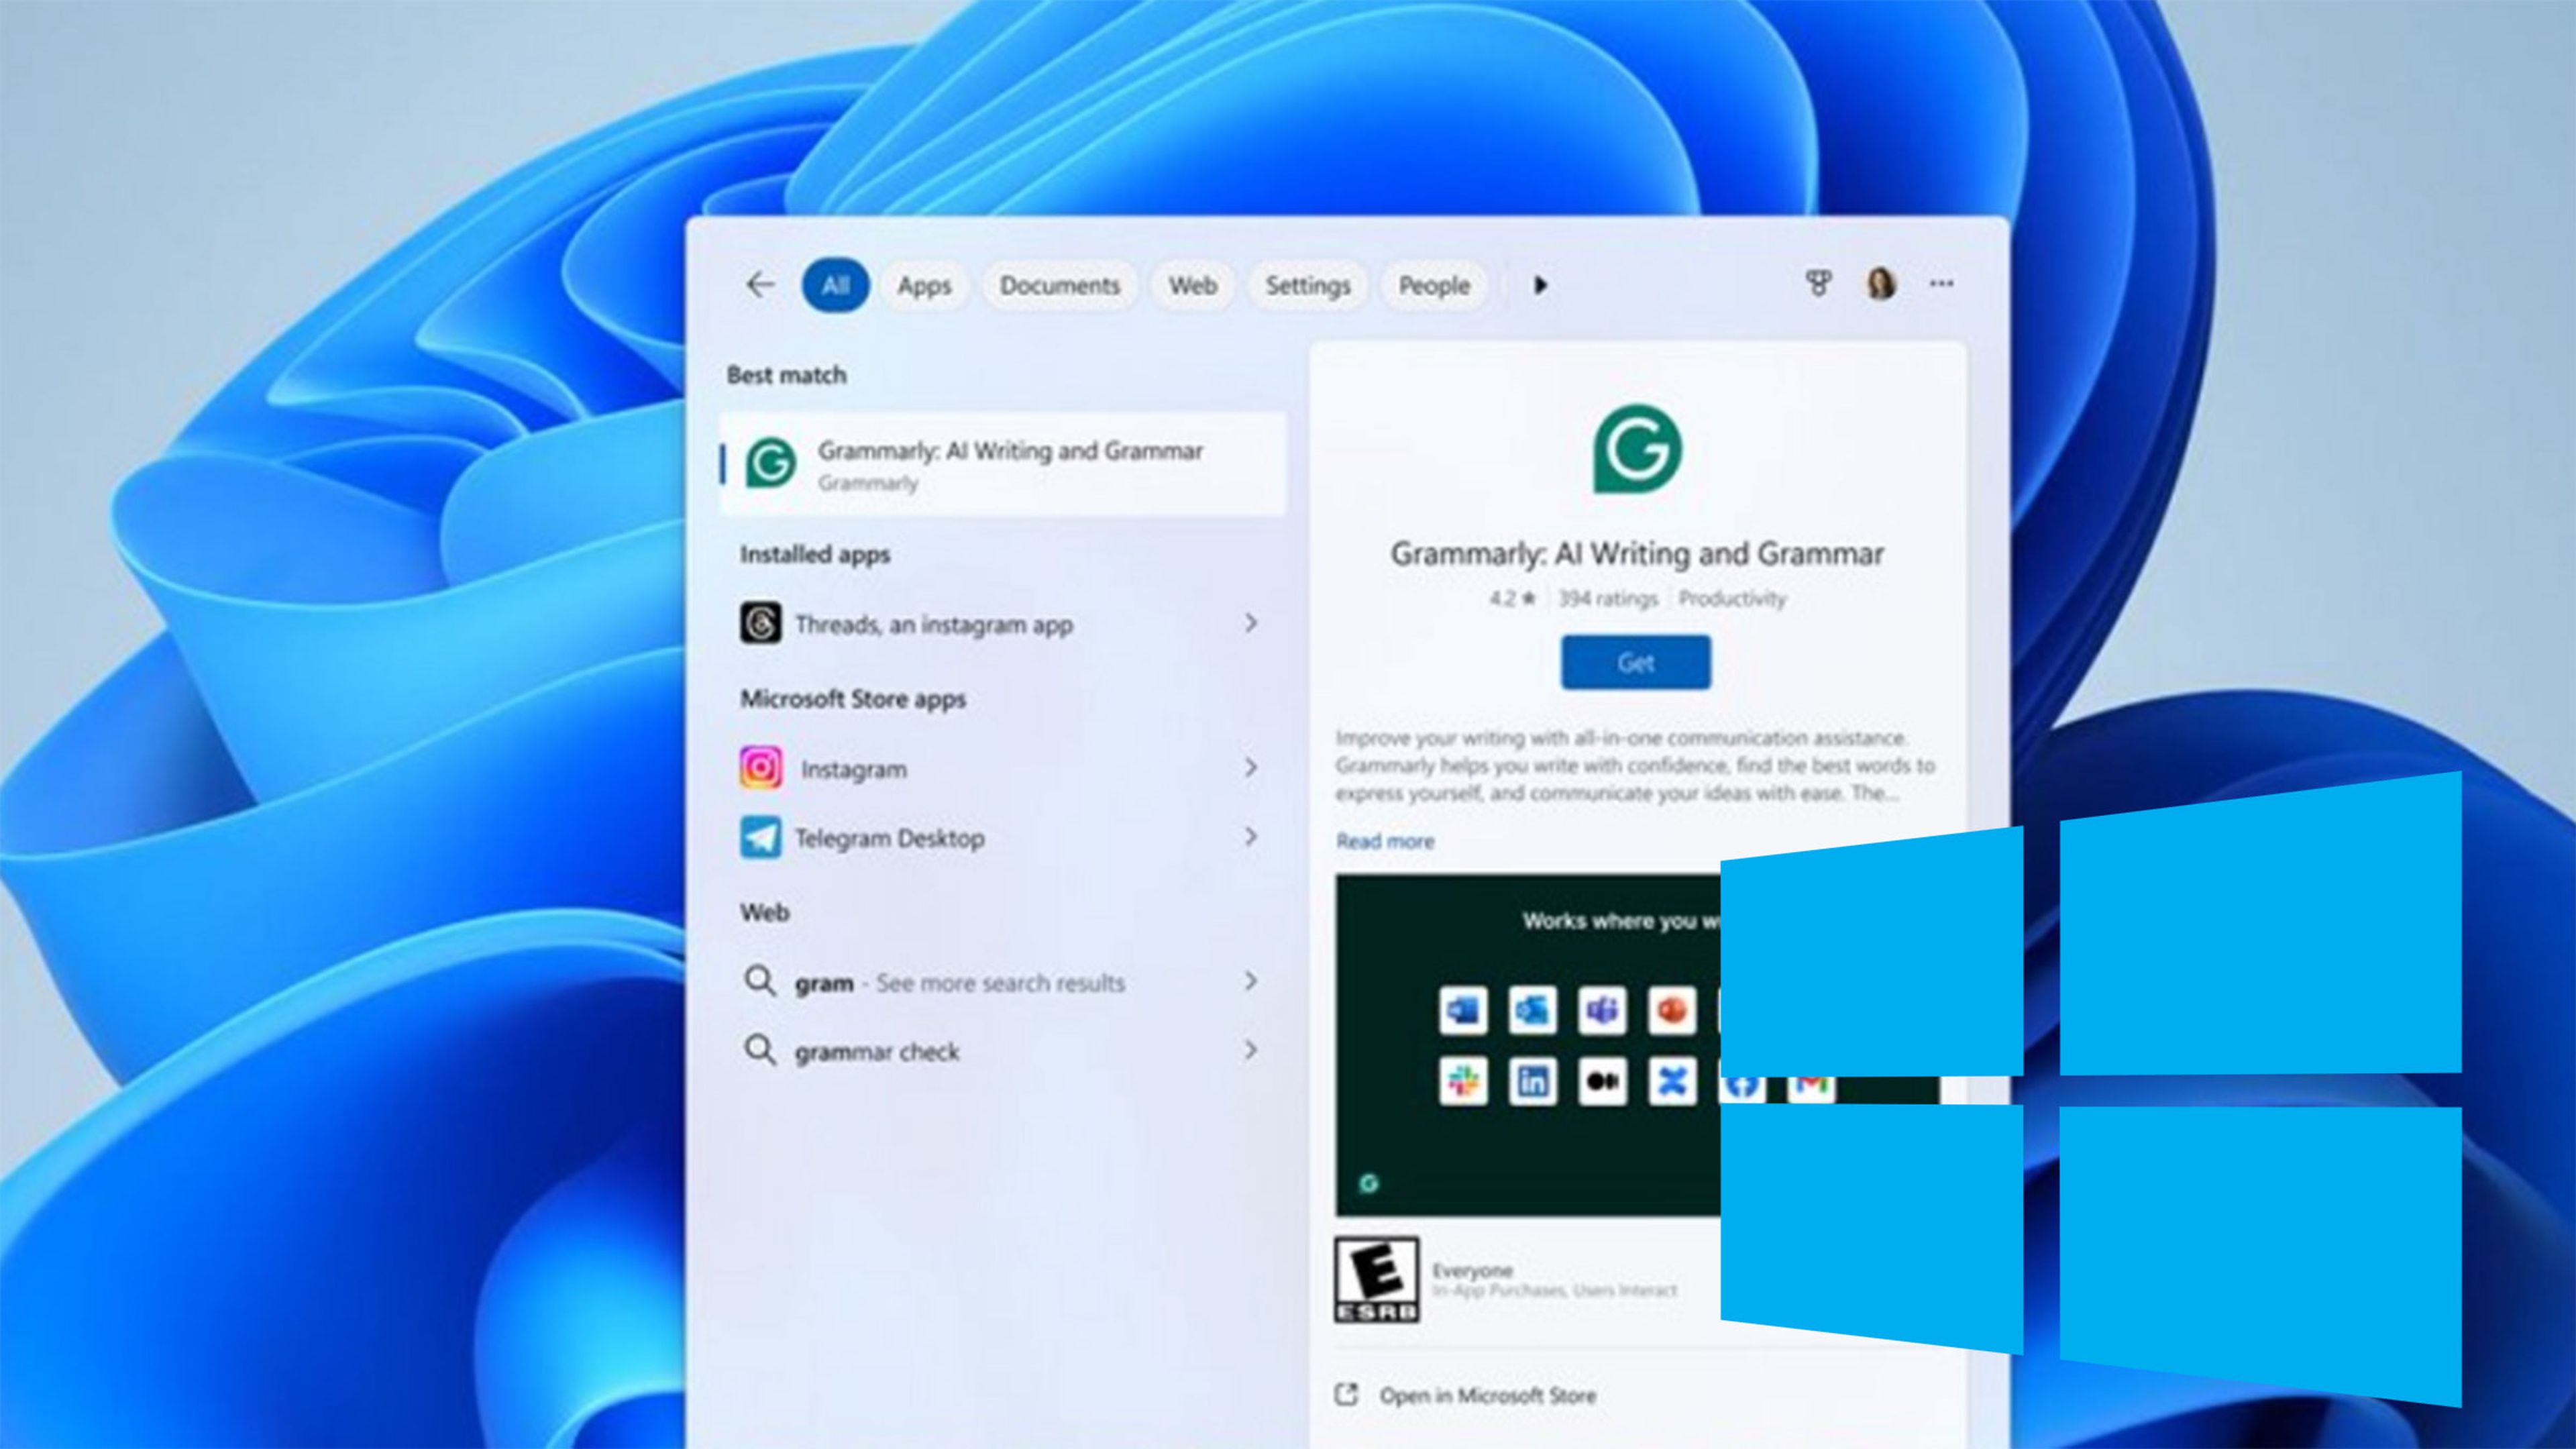Show more filter categories with the arrow
This screenshot has height=1449, width=2576.
click(x=1540, y=285)
